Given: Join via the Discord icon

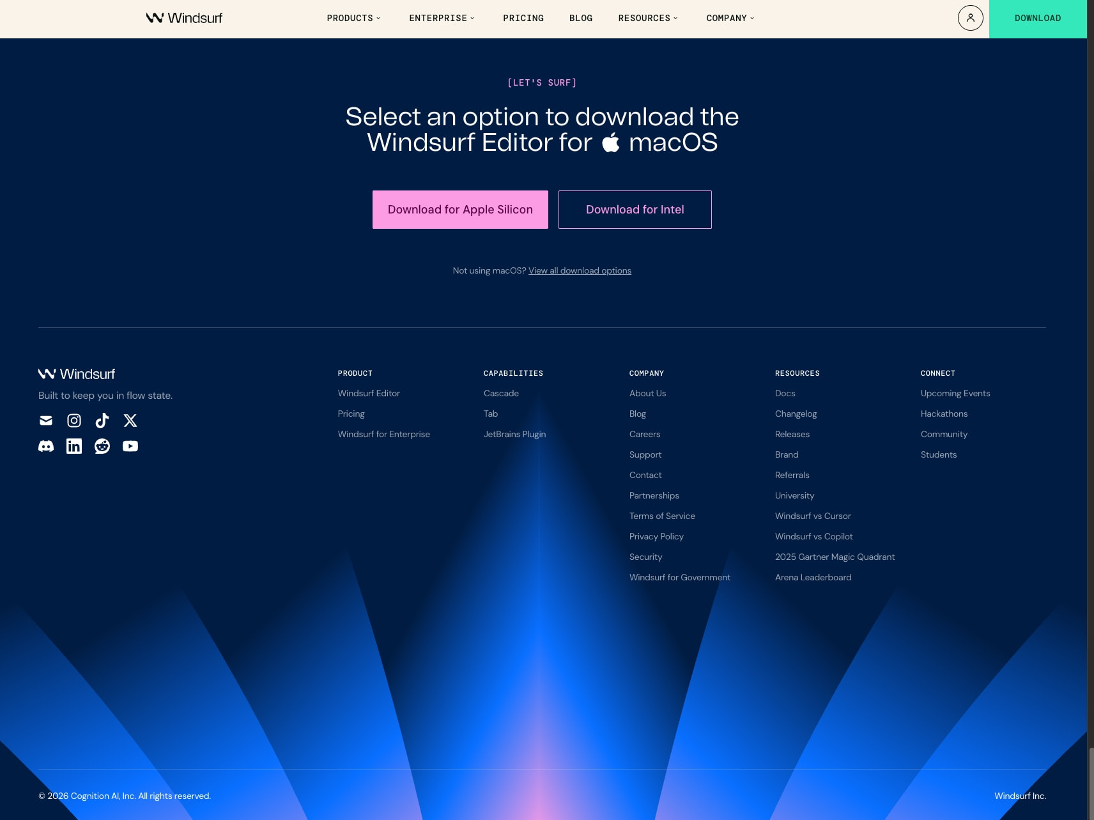Looking at the screenshot, I should [x=46, y=446].
